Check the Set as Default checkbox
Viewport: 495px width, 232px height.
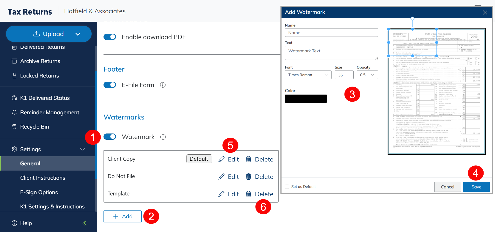[x=287, y=187]
